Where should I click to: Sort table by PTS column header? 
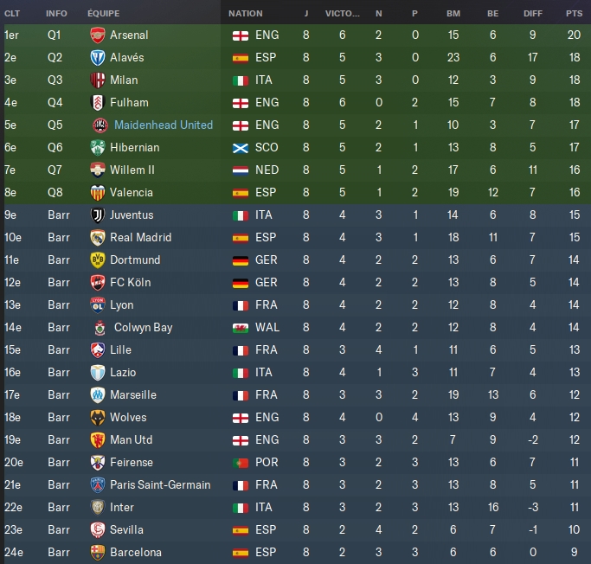point(574,14)
